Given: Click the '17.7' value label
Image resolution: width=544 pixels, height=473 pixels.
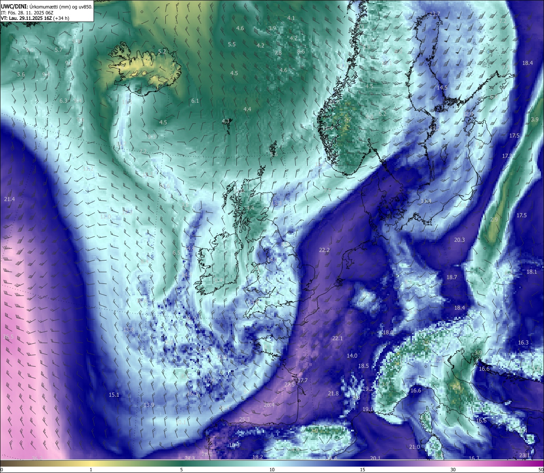Looking at the screenshot, I should [302, 381].
